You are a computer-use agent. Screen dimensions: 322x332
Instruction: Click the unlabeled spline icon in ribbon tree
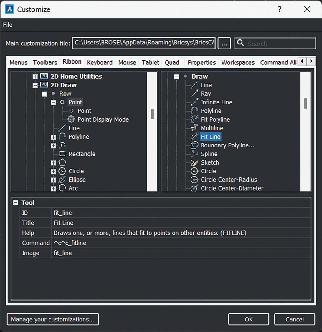(x=62, y=145)
